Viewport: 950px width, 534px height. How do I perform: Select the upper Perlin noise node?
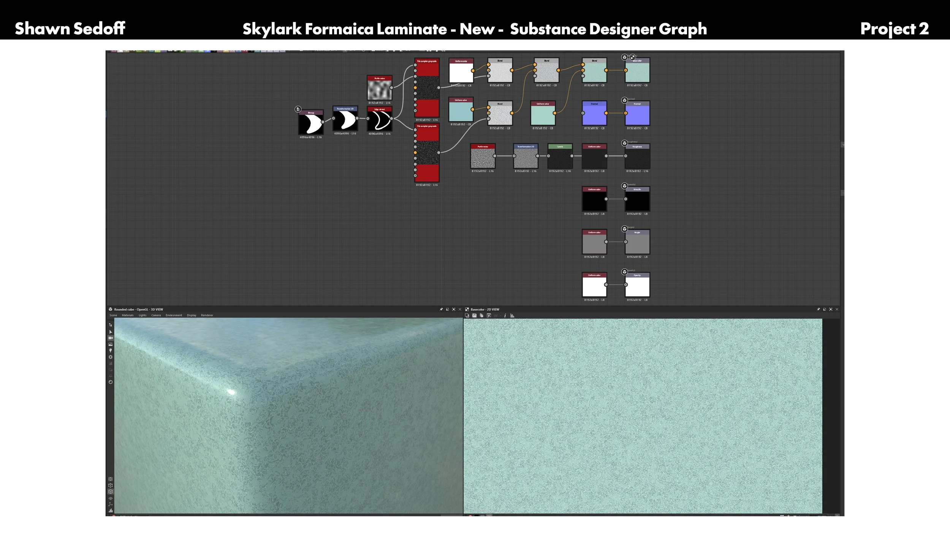[379, 88]
